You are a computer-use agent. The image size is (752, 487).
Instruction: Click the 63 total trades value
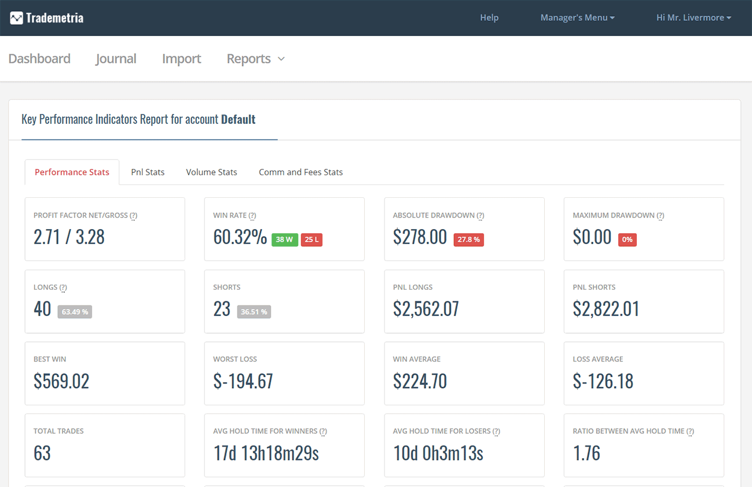(x=42, y=453)
